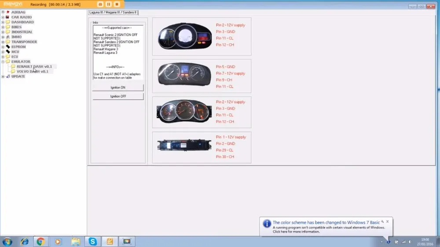440x247 pixels.
Task: Pause the Movavi recording
Action: point(109,4)
